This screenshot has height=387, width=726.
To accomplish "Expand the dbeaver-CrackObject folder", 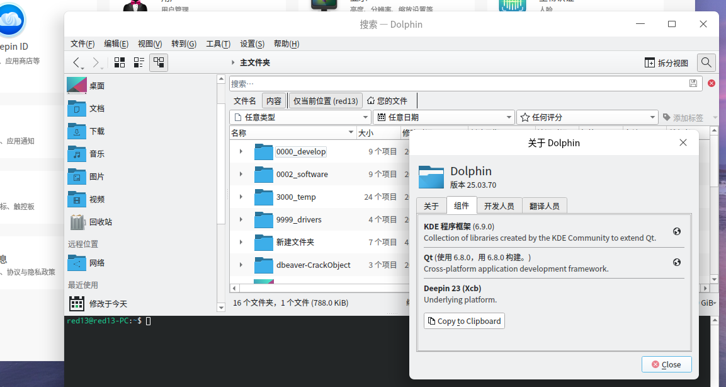I will click(241, 265).
